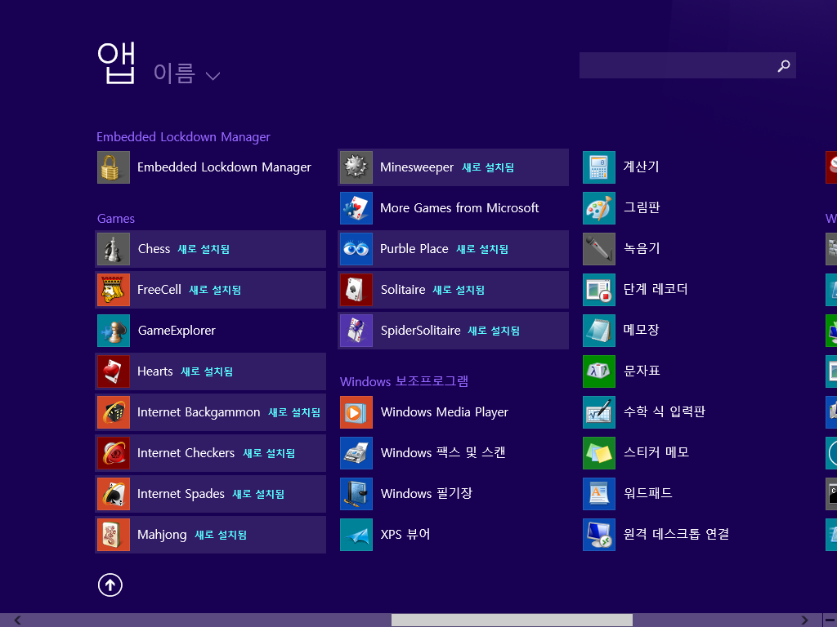The height and width of the screenshot is (627, 837).
Task: Click the GameExplorer icon
Action: point(113,331)
